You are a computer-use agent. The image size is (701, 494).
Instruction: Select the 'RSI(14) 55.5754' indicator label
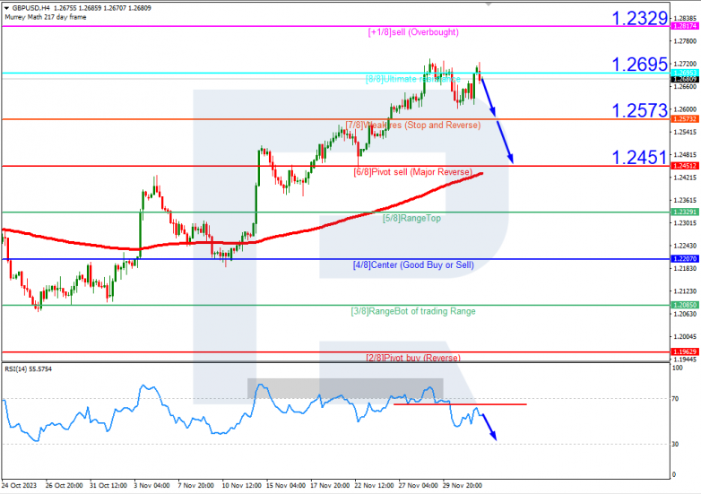point(28,368)
